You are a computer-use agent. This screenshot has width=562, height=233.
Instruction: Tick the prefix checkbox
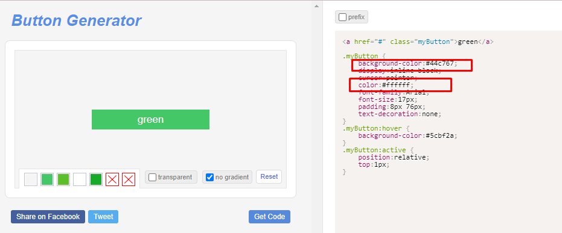pos(343,17)
